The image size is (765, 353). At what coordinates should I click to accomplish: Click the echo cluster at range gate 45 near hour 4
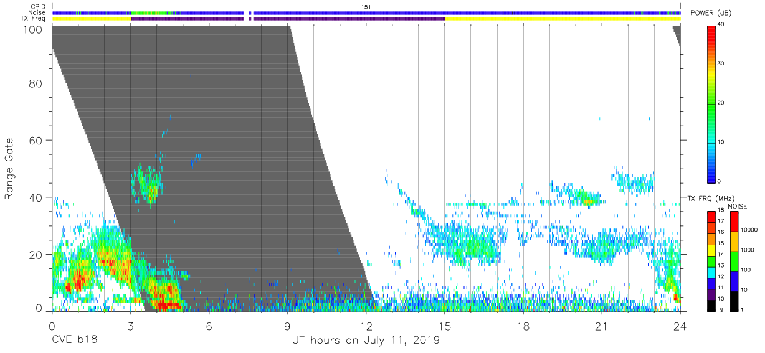click(148, 184)
